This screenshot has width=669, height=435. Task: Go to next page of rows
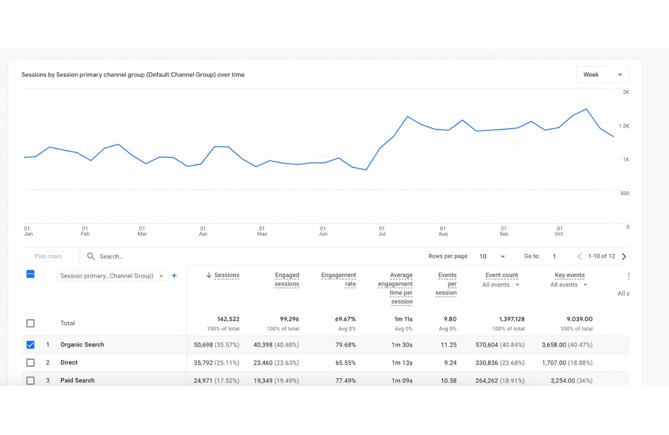[x=624, y=256]
